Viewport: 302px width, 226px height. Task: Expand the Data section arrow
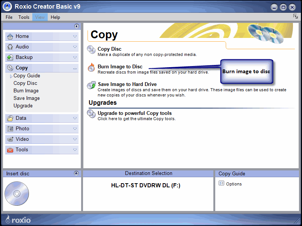coord(75,118)
